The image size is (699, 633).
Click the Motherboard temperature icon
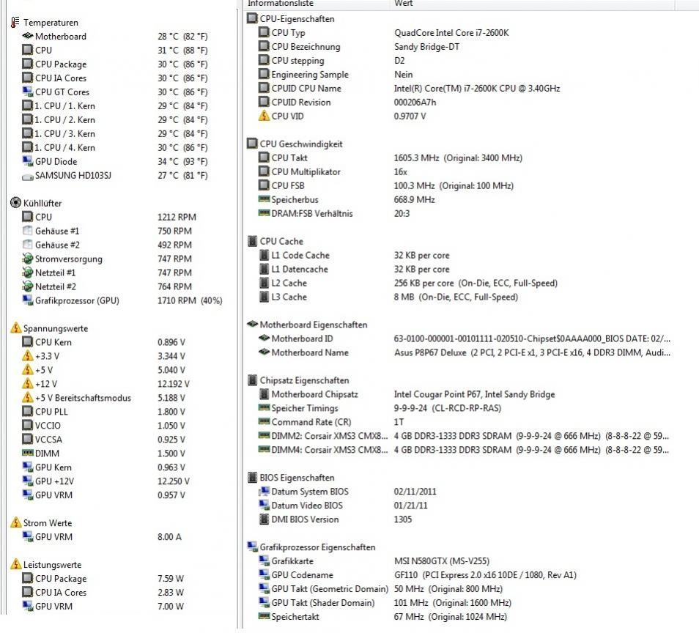tap(28, 36)
